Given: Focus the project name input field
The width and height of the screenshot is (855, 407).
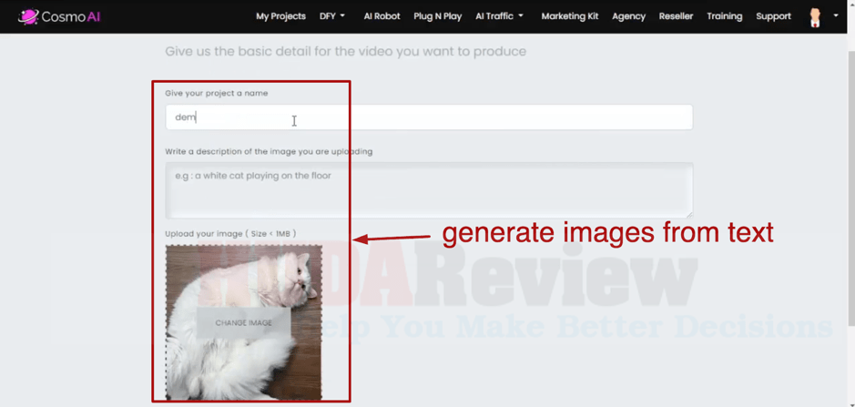Looking at the screenshot, I should pyautogui.click(x=428, y=117).
